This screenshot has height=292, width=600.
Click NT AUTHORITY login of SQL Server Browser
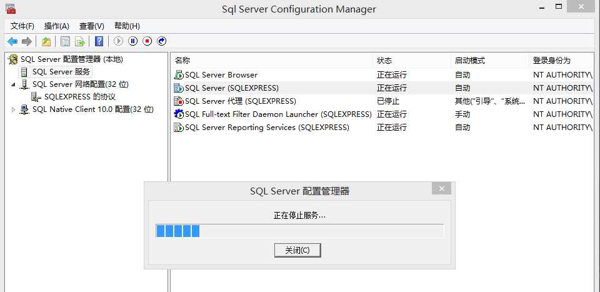[x=562, y=75]
